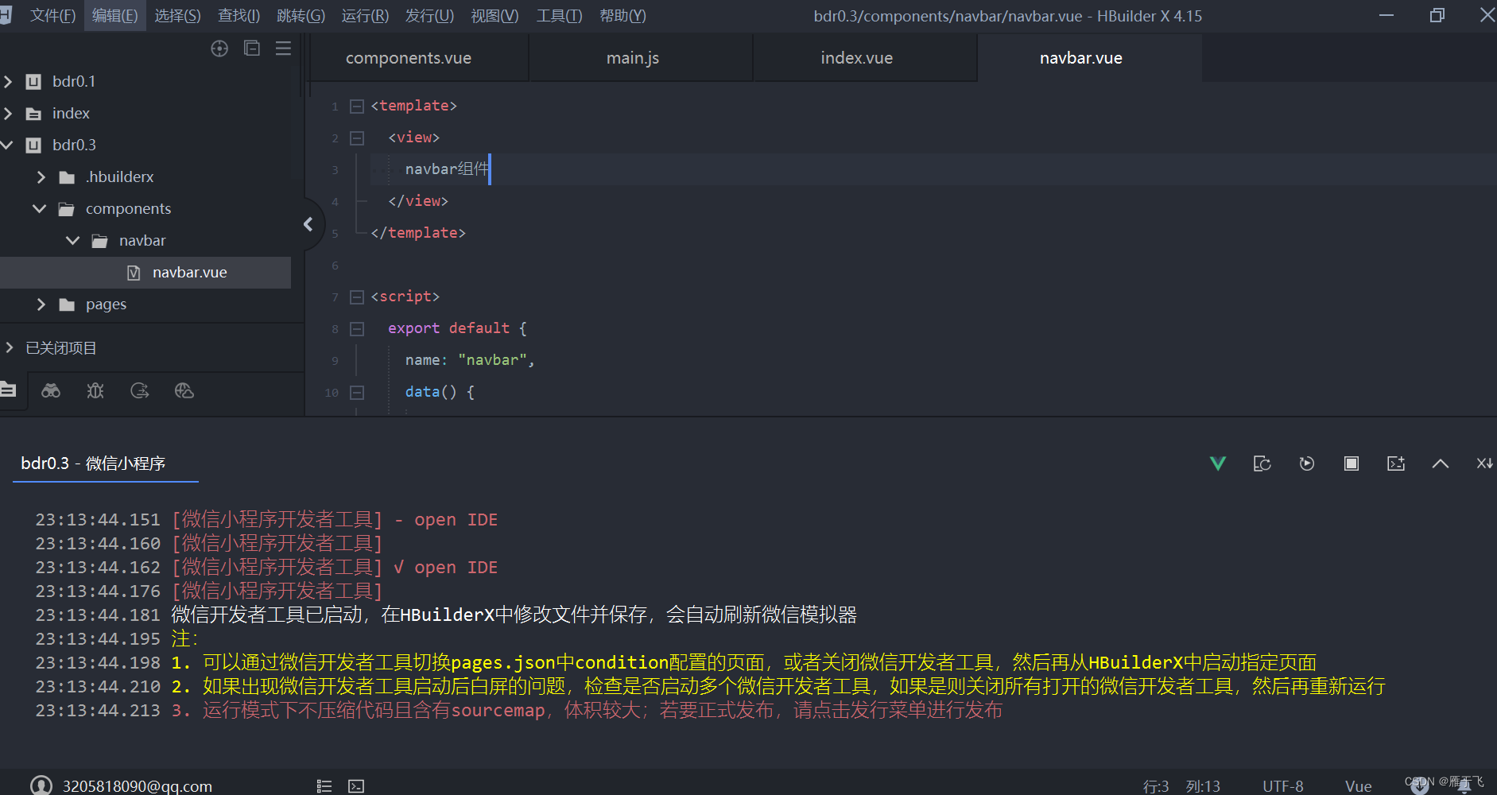Switch to index.vue tab

[857, 58]
